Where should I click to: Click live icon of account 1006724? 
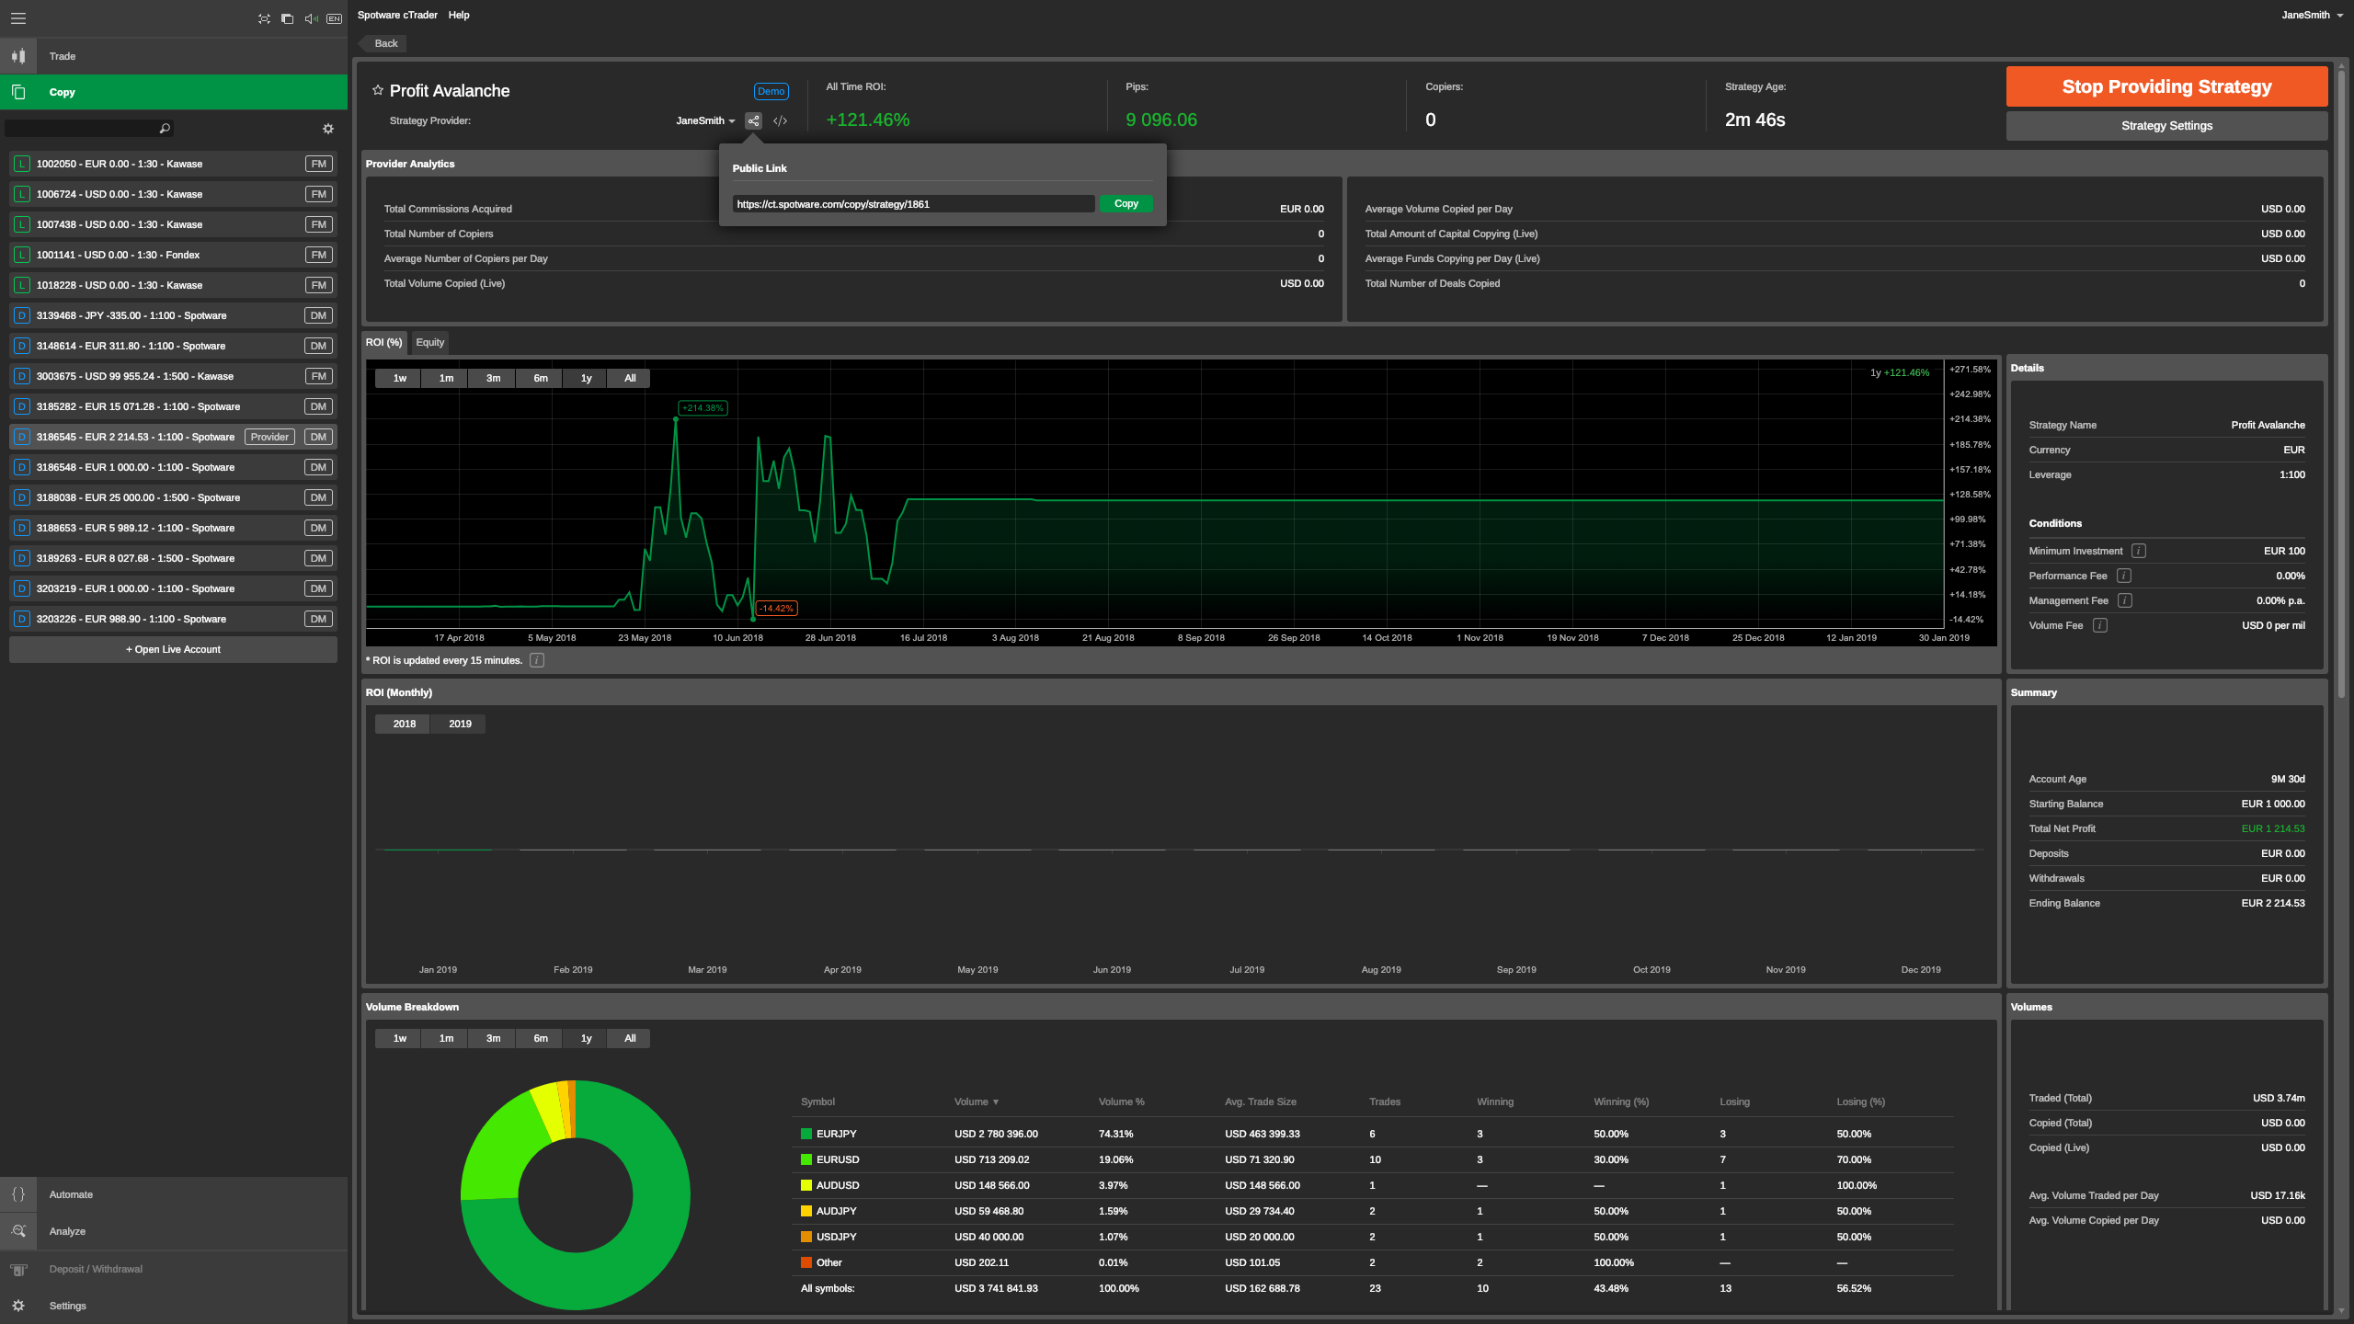coord(22,194)
